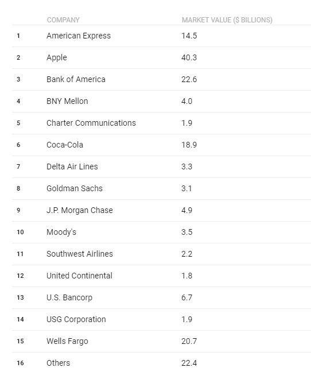
Task: Click Bank of America in the table
Action: pos(76,79)
